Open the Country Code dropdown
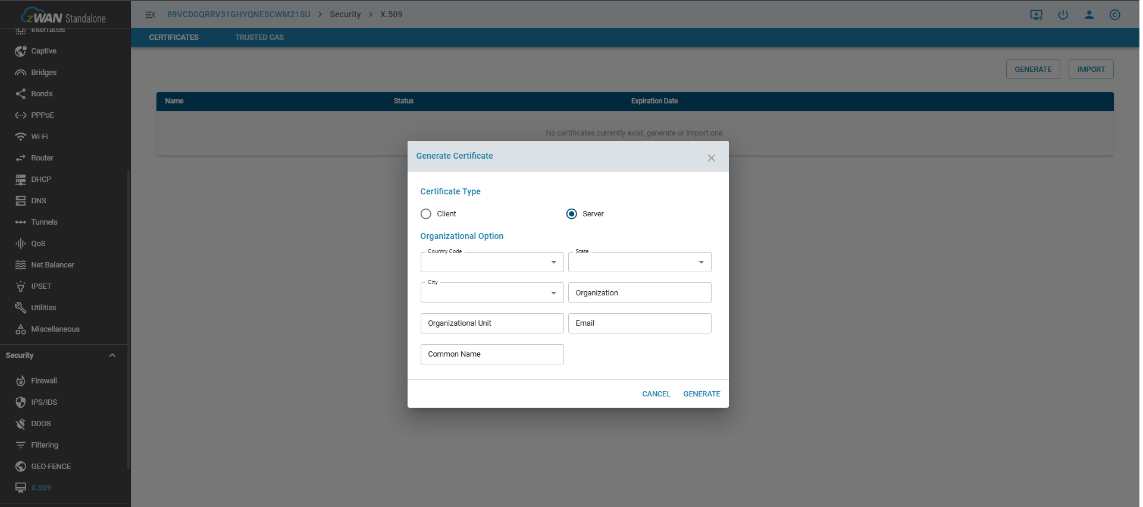The width and height of the screenshot is (1143, 507). coord(491,262)
